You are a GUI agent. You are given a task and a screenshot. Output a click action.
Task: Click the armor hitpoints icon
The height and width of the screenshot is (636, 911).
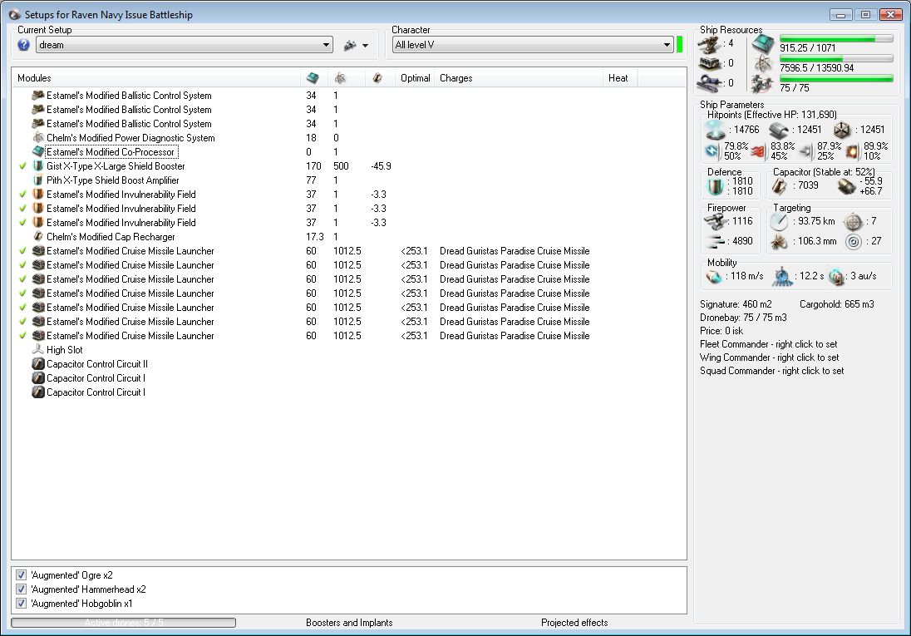[x=779, y=131]
